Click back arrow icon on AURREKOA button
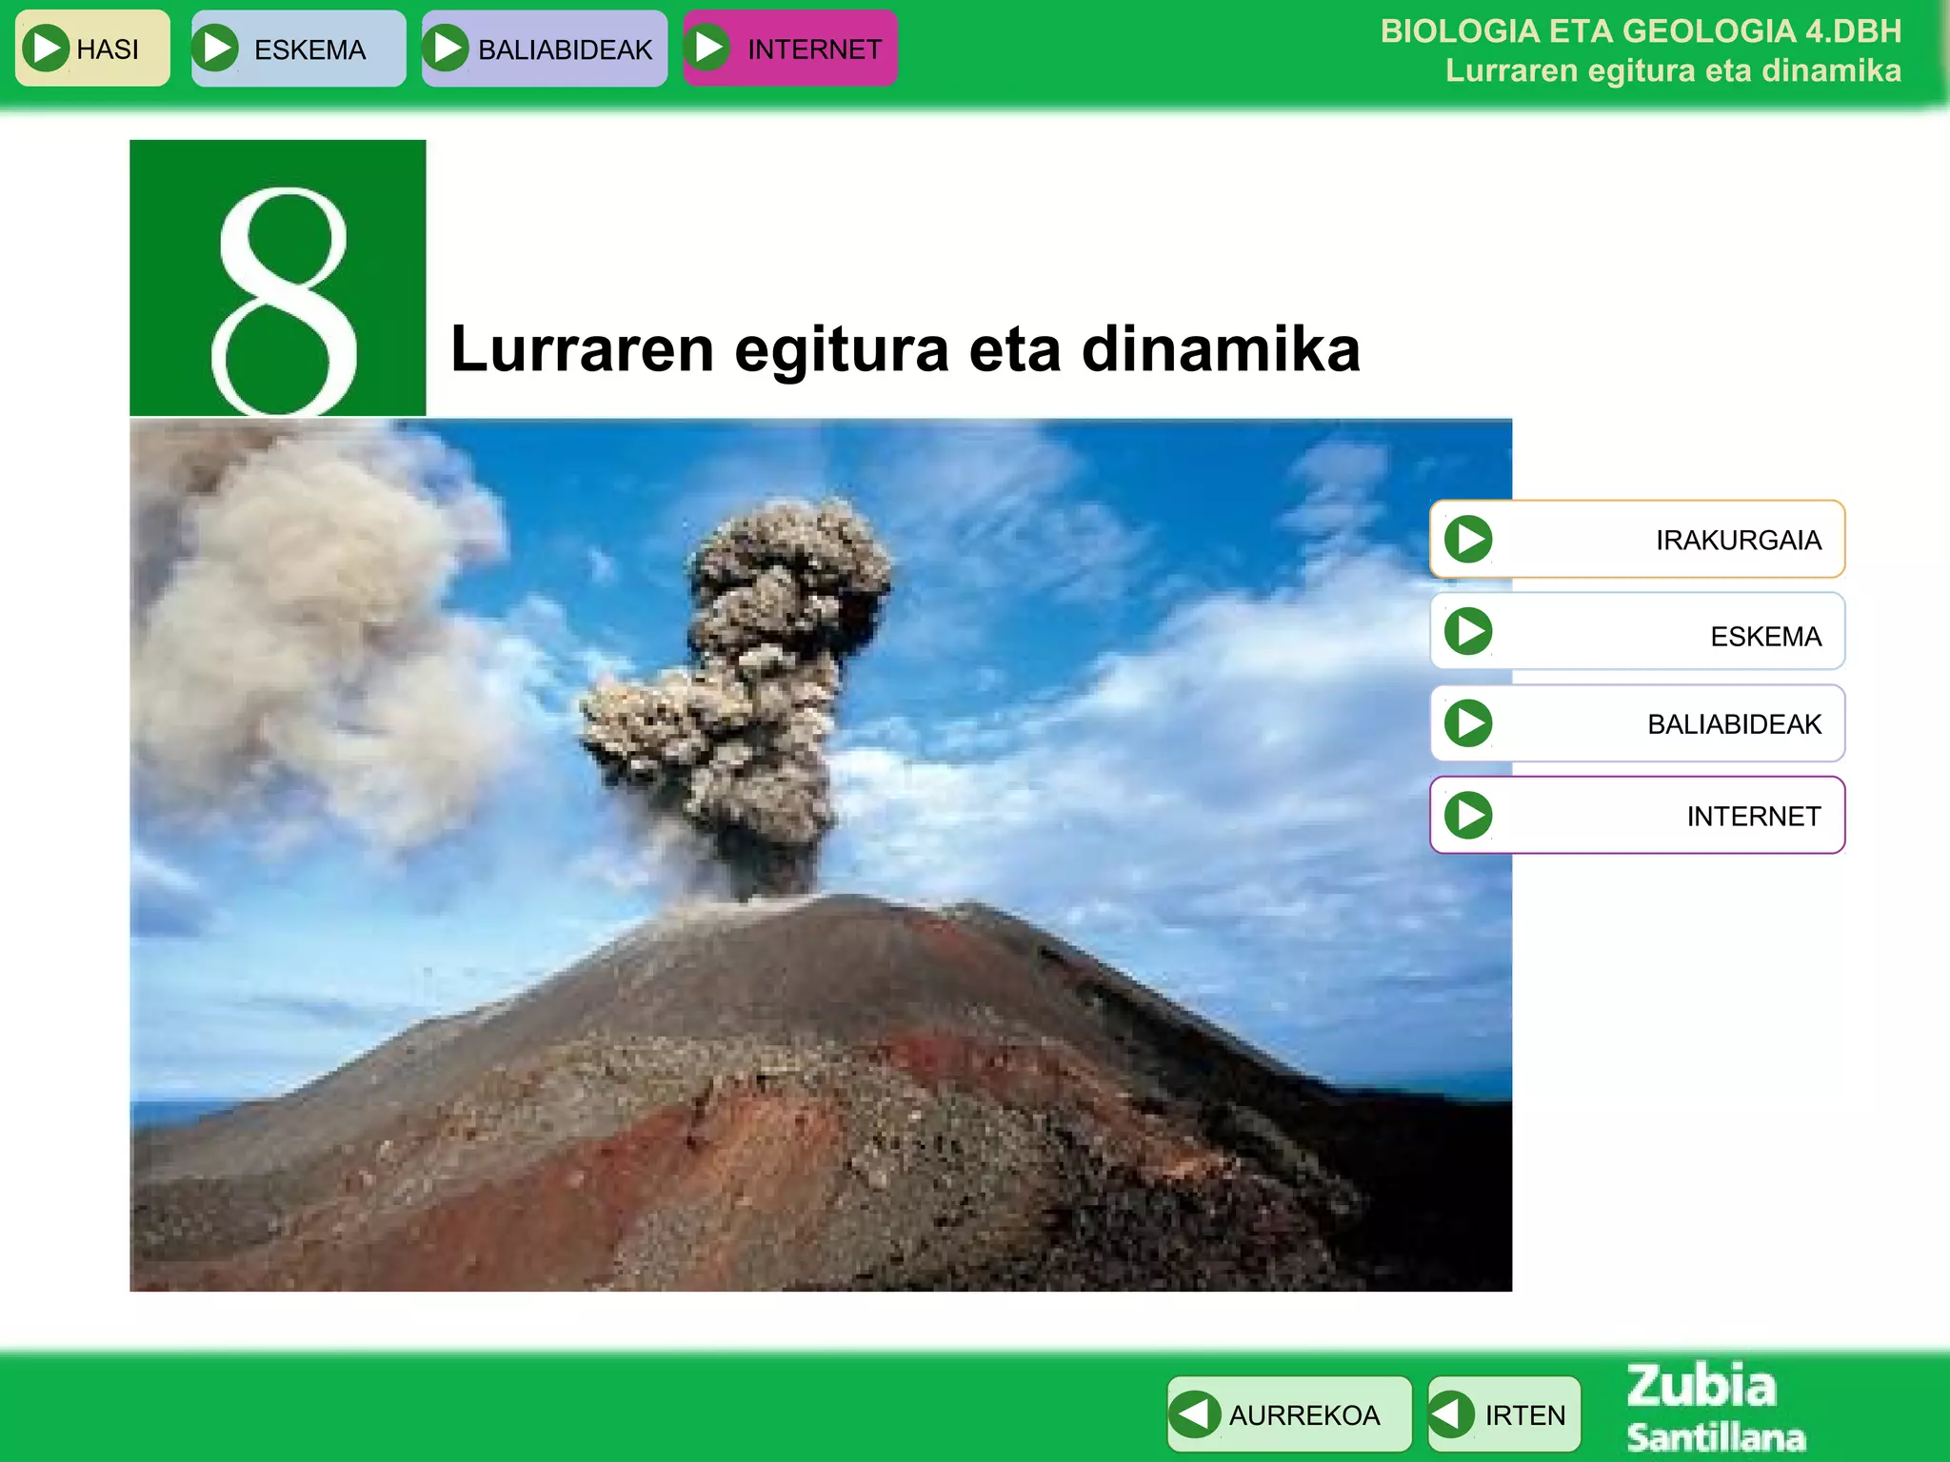Viewport: 1950px width, 1462px height. (x=1195, y=1414)
